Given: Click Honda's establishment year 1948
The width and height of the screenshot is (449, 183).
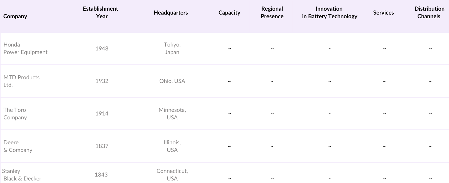Looking at the screenshot, I should pyautogui.click(x=102, y=48).
